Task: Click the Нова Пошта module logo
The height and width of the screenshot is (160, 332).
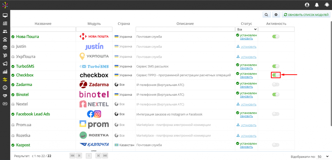Action: point(94,37)
